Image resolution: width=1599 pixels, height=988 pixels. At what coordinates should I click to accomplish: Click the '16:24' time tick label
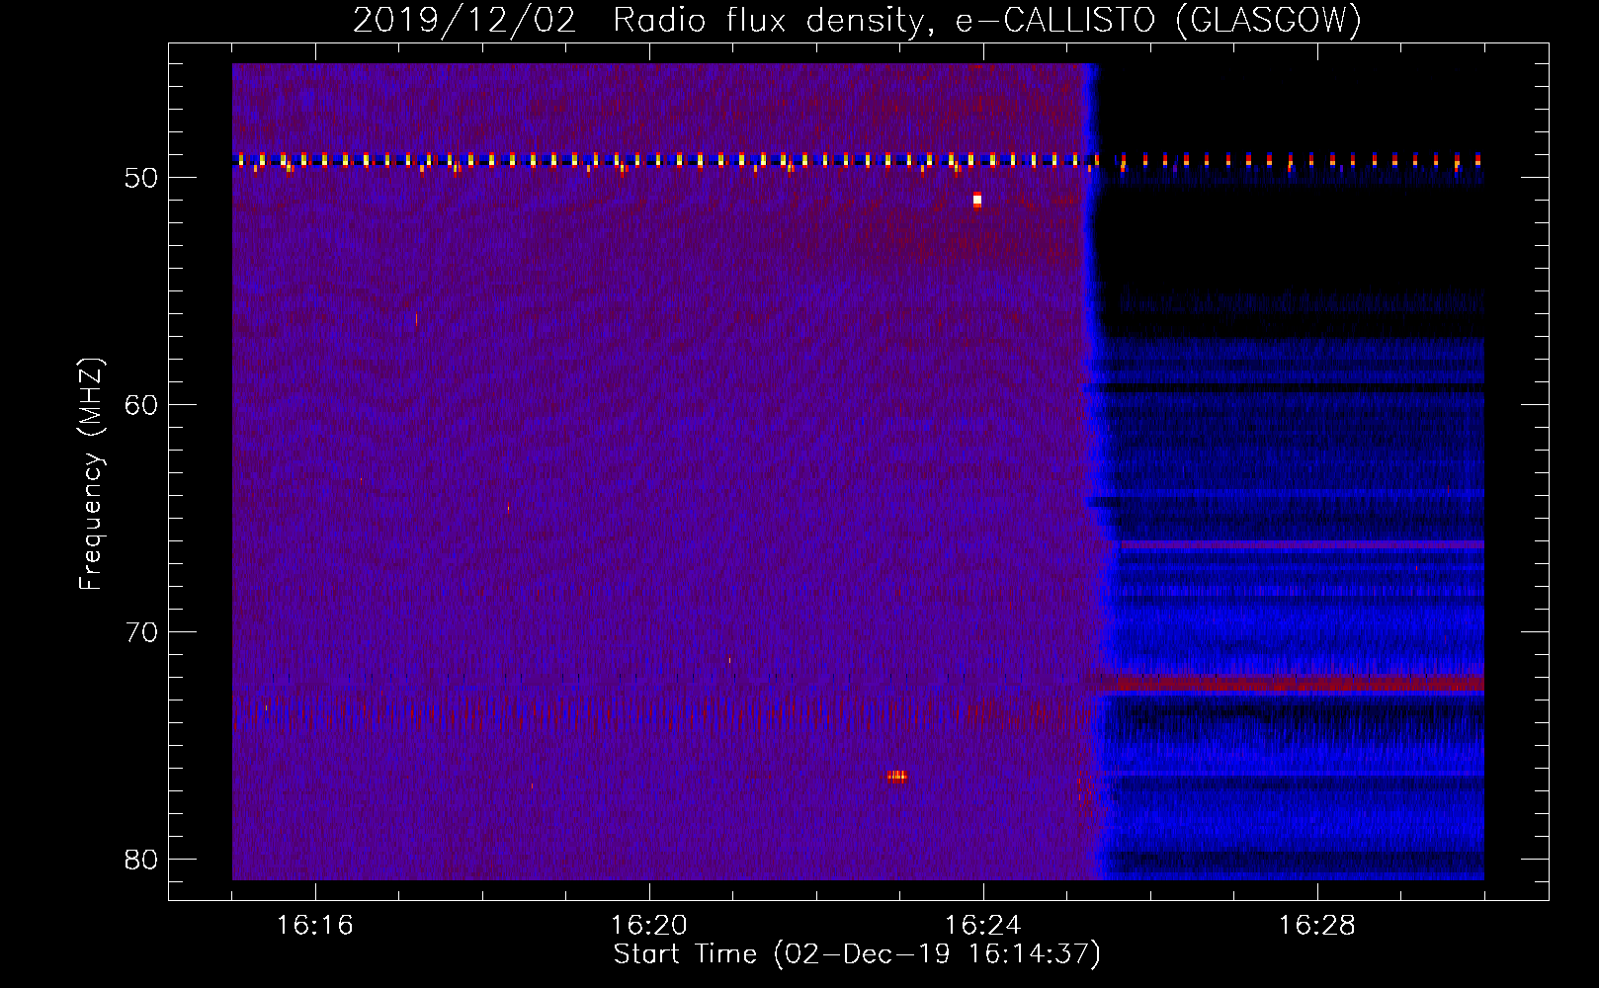point(982,926)
